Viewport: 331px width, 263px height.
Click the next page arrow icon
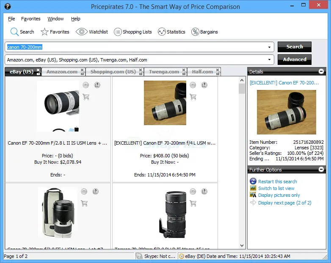253,202
